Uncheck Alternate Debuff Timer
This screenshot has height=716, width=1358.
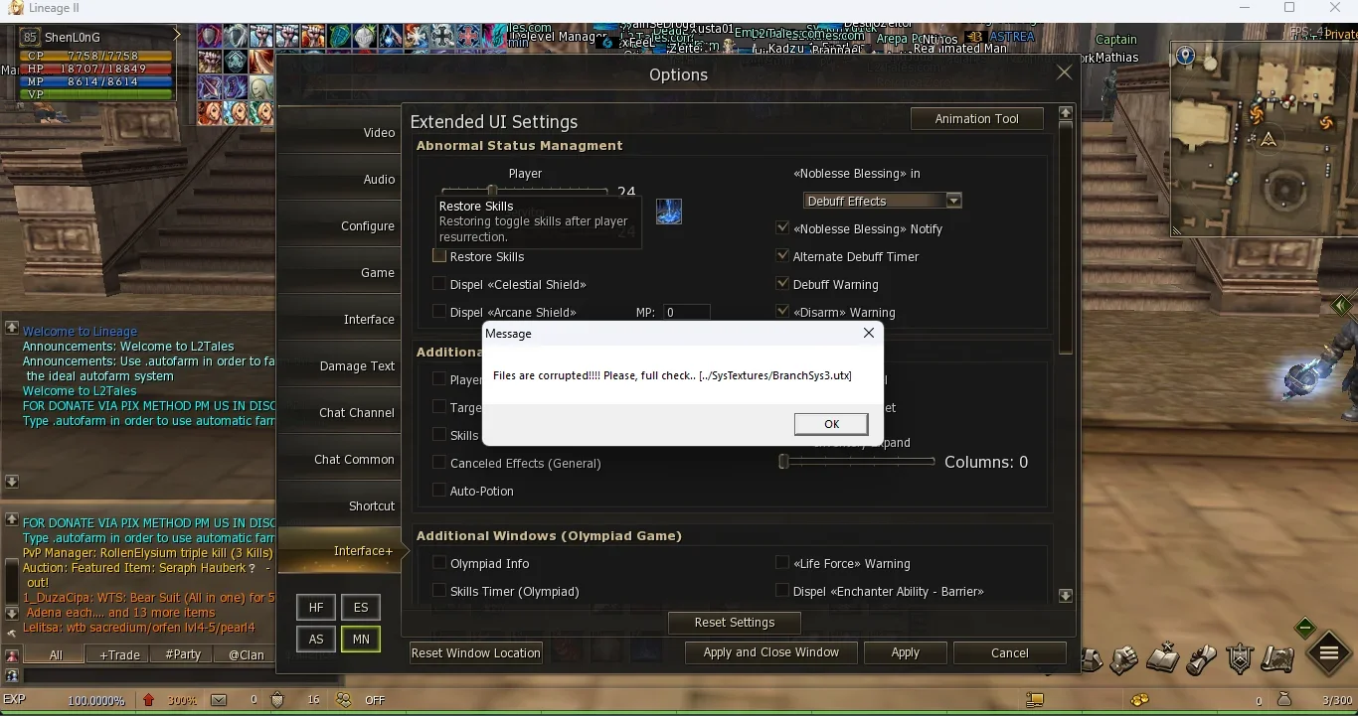click(x=782, y=256)
